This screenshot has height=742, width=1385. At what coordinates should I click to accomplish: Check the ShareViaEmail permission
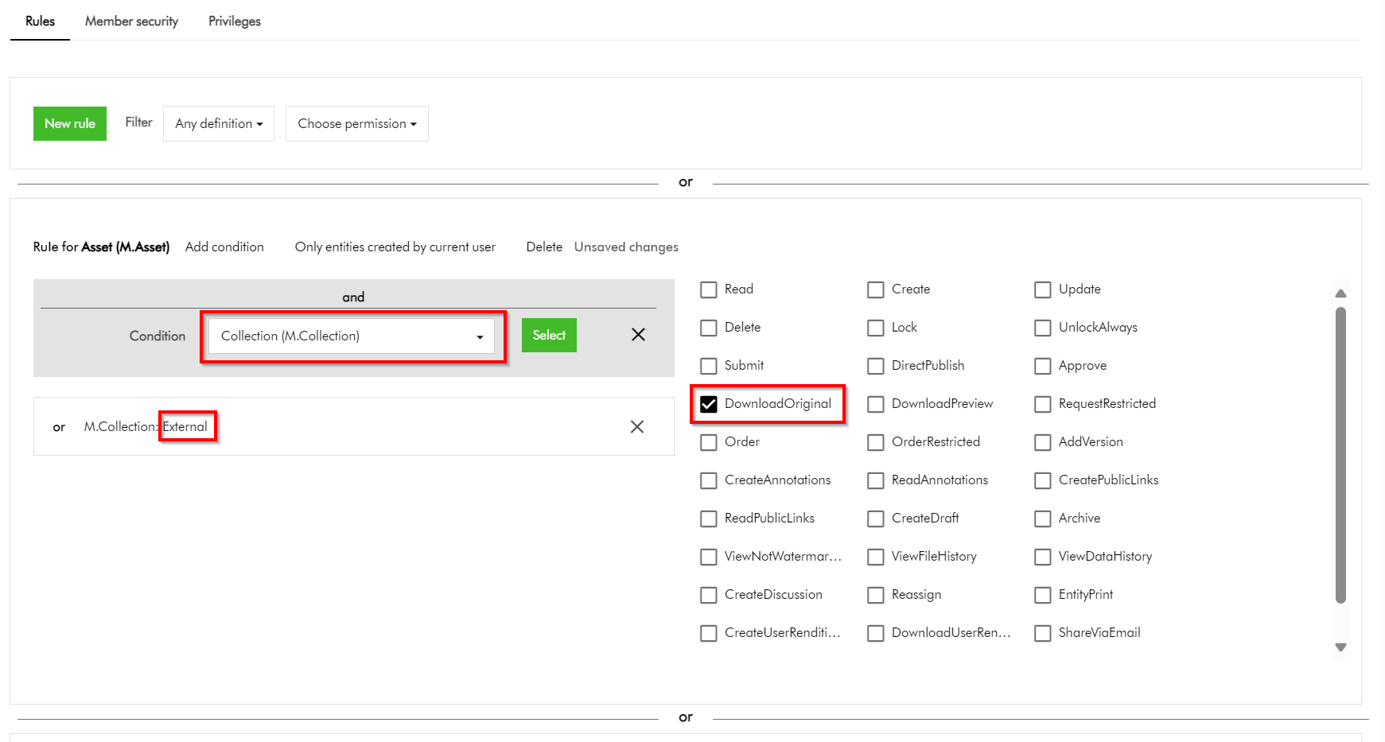click(1043, 633)
